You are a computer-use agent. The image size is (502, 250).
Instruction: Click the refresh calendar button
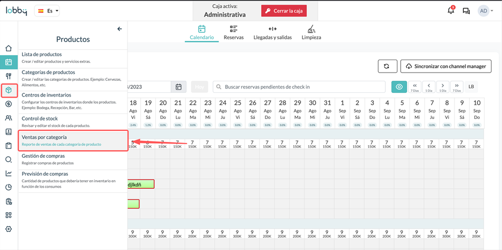[388, 67]
